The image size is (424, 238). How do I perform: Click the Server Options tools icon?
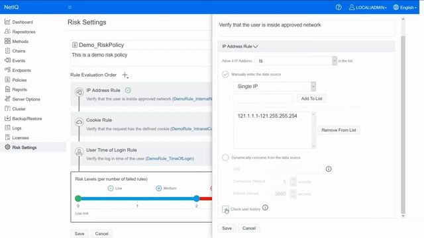7,99
